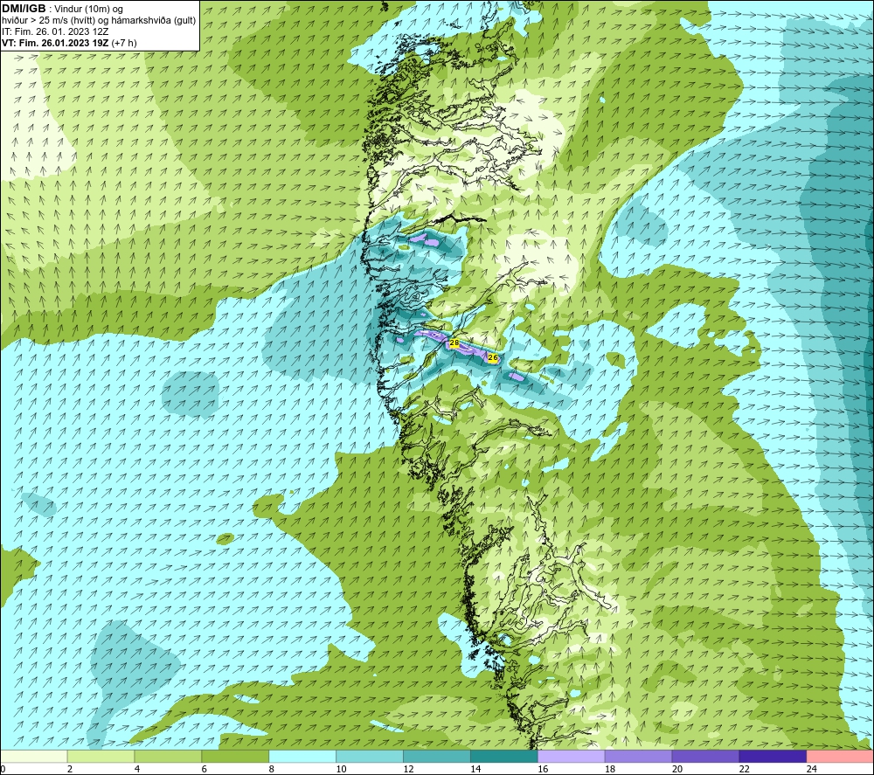The height and width of the screenshot is (775, 874).
Task: Click the 'VT: Fim. 26.01.2023 19Z' valid time
Action: click(56, 43)
